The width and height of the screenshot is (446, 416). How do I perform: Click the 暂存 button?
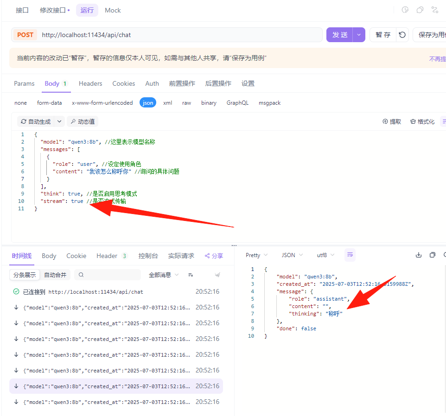pyautogui.click(x=383, y=35)
